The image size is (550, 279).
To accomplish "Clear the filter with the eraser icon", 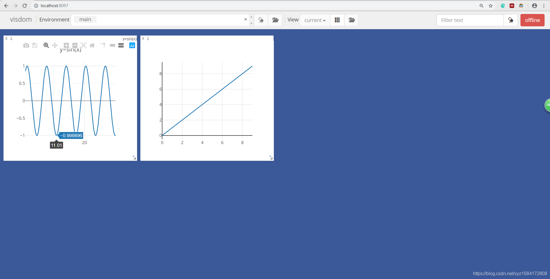I will [511, 20].
